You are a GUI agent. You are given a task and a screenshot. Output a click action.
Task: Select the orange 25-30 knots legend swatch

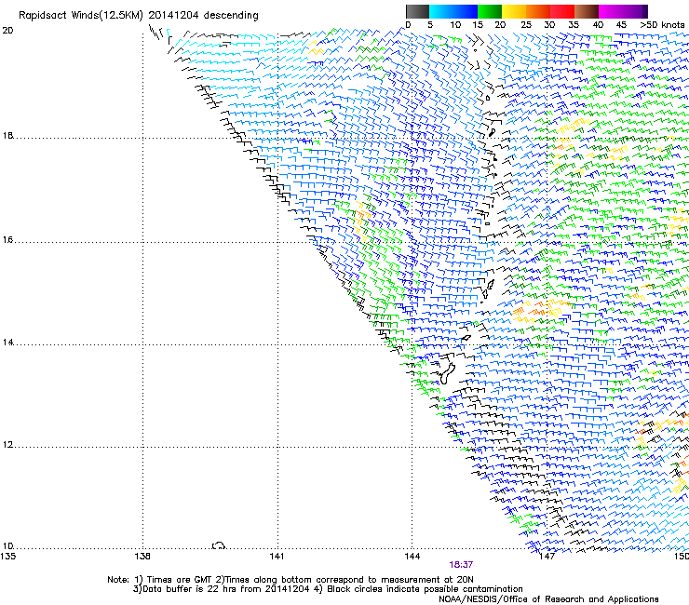(538, 11)
